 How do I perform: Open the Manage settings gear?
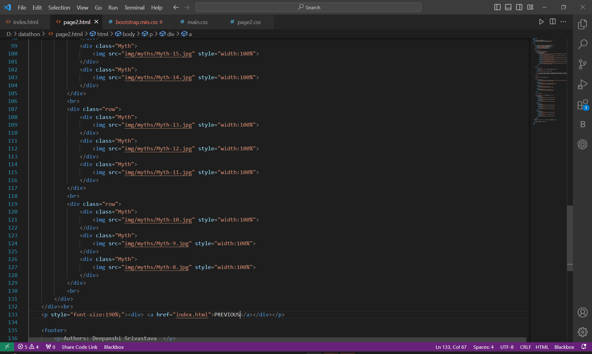click(582, 332)
